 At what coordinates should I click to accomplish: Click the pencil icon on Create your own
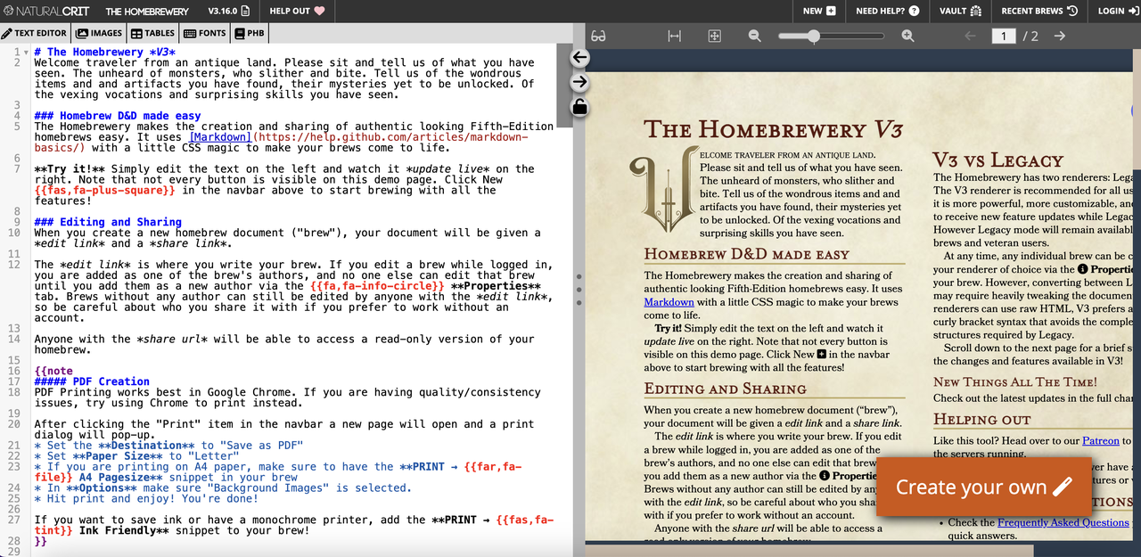1063,487
